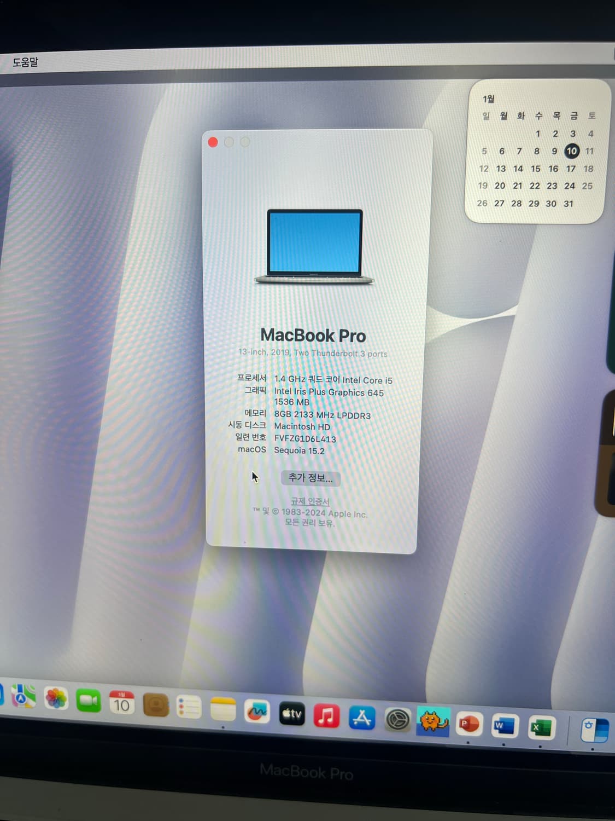Click the 13-inch, 2019 model description
The height and width of the screenshot is (821, 615).
(x=313, y=353)
